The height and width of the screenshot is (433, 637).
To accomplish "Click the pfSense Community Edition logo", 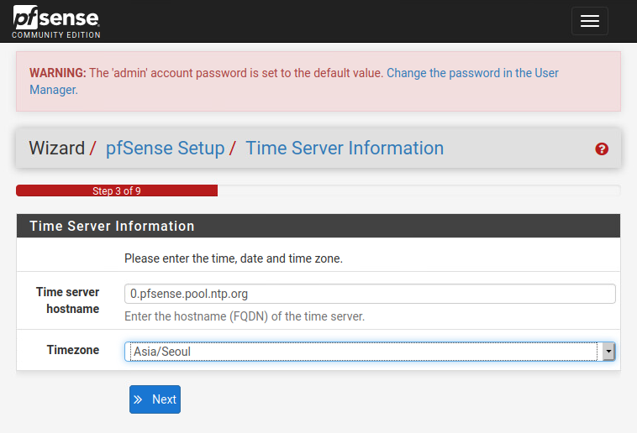I will pos(56,22).
